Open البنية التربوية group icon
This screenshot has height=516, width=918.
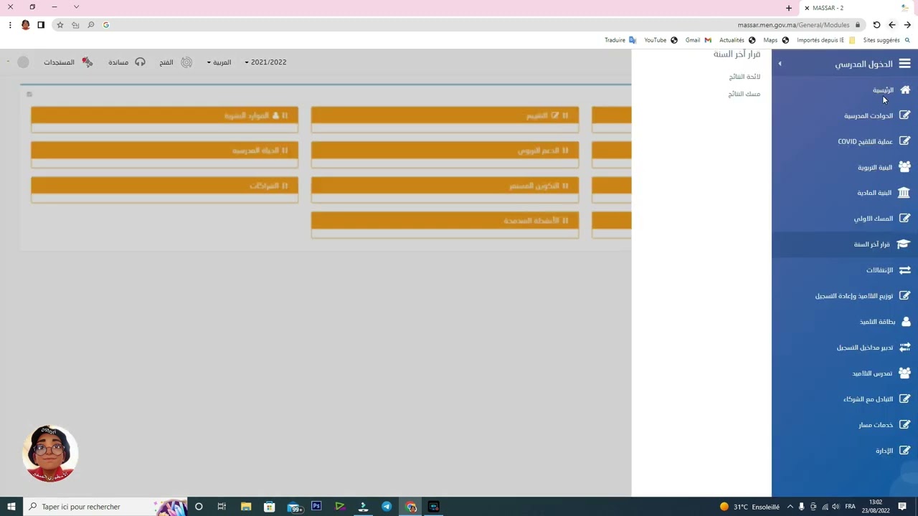click(x=904, y=167)
